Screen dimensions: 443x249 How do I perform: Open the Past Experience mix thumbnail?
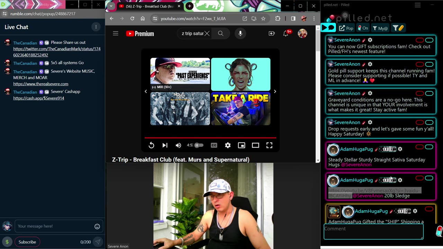[180, 74]
